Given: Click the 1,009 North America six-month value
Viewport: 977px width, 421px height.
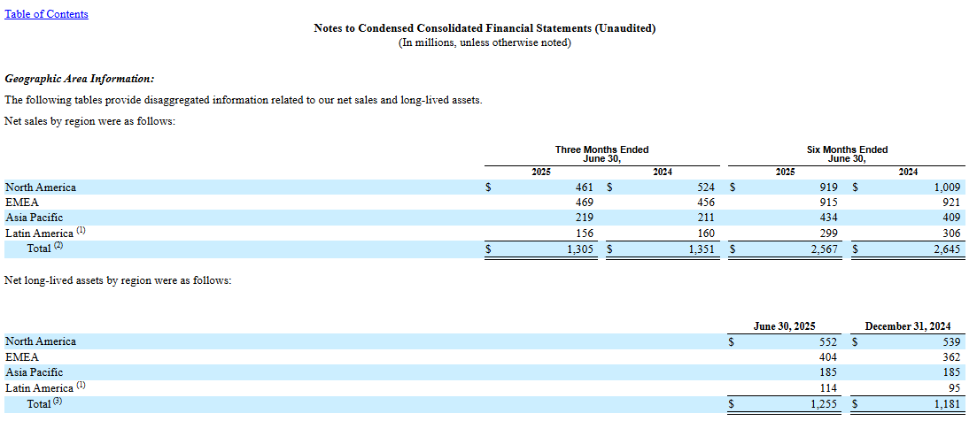Looking at the screenshot, I should pyautogui.click(x=945, y=188).
